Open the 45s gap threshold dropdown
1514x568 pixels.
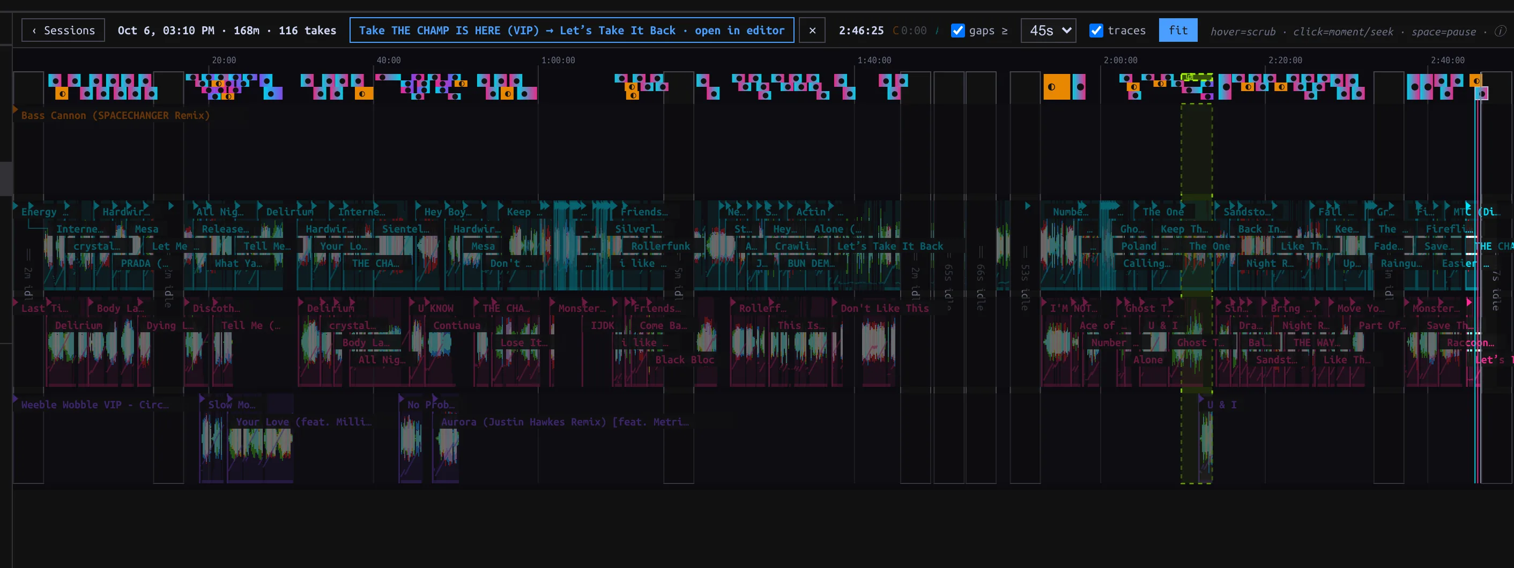pyautogui.click(x=1049, y=31)
